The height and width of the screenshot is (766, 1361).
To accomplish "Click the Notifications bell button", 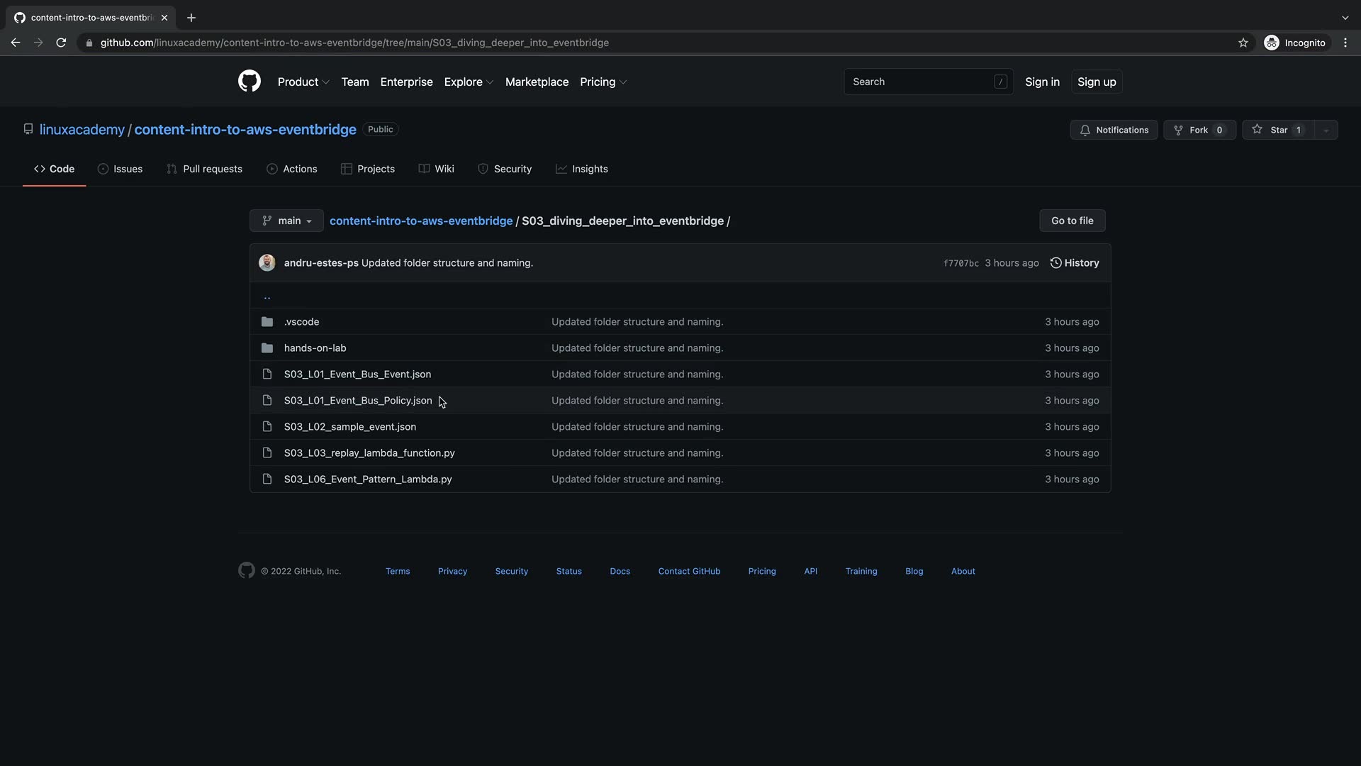I will tap(1114, 130).
